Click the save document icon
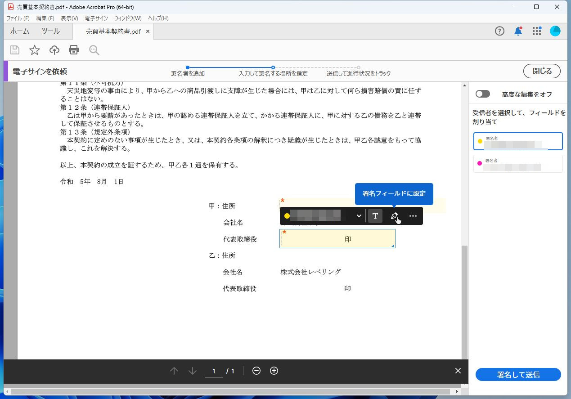The image size is (571, 399). pyautogui.click(x=14, y=50)
